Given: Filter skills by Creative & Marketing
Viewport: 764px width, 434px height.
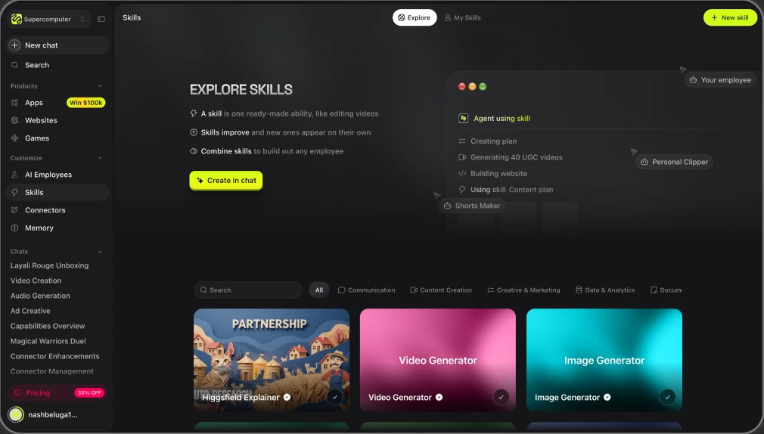Looking at the screenshot, I should point(523,290).
